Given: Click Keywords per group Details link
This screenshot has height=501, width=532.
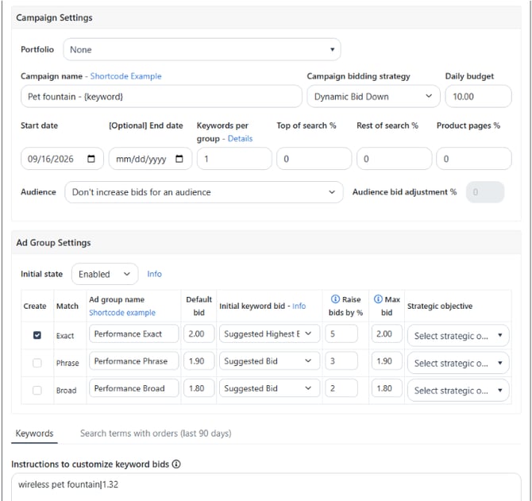Looking at the screenshot, I should pos(240,138).
